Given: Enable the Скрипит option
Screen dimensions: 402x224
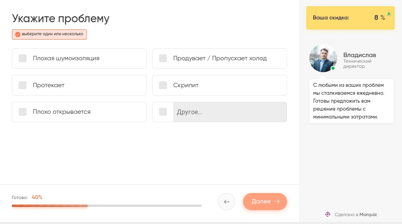Looking at the screenshot, I should click(x=163, y=85).
